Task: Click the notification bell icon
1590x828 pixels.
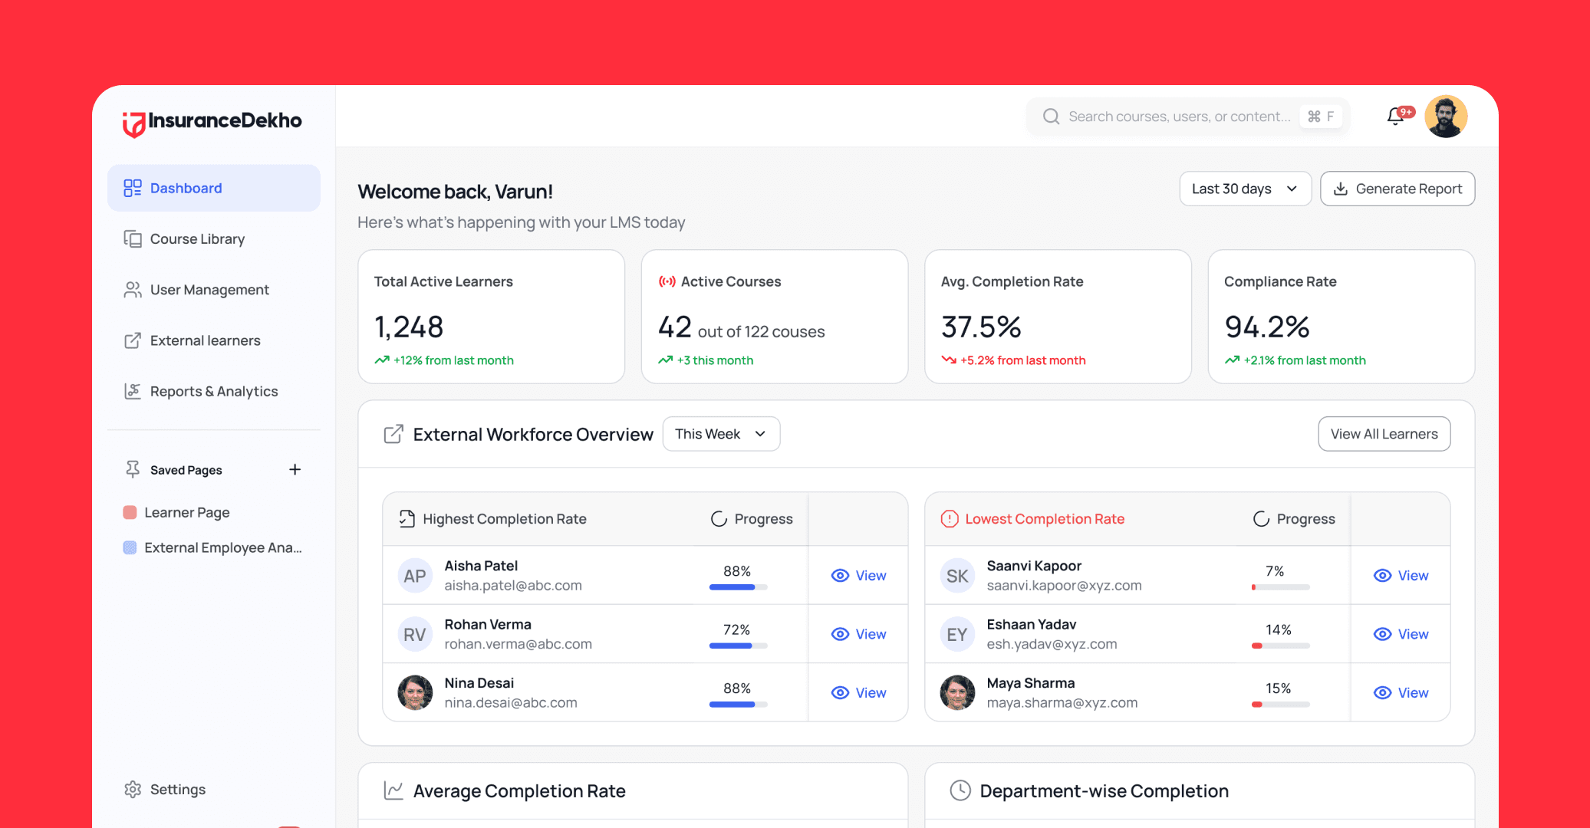Action: coord(1396,117)
